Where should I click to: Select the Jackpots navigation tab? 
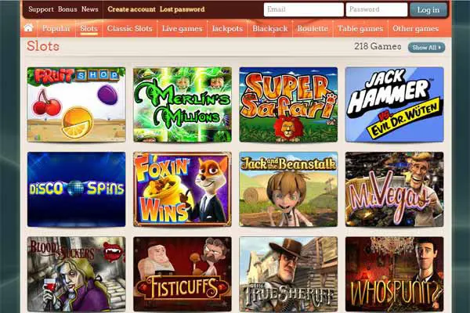click(x=227, y=29)
